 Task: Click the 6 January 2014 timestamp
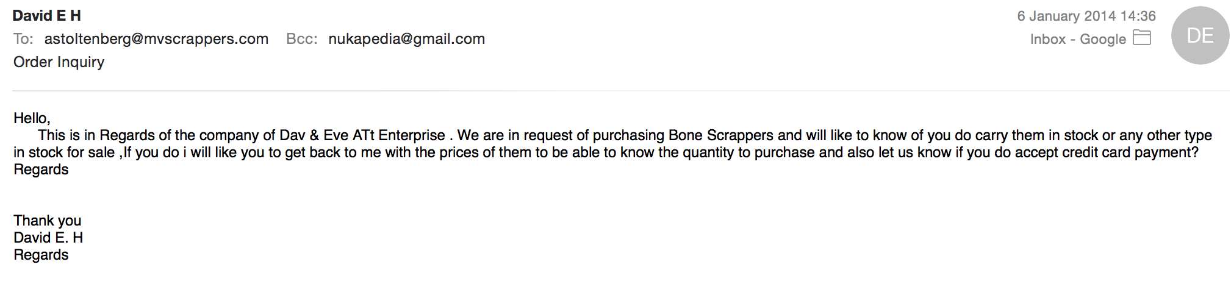pos(1086,16)
